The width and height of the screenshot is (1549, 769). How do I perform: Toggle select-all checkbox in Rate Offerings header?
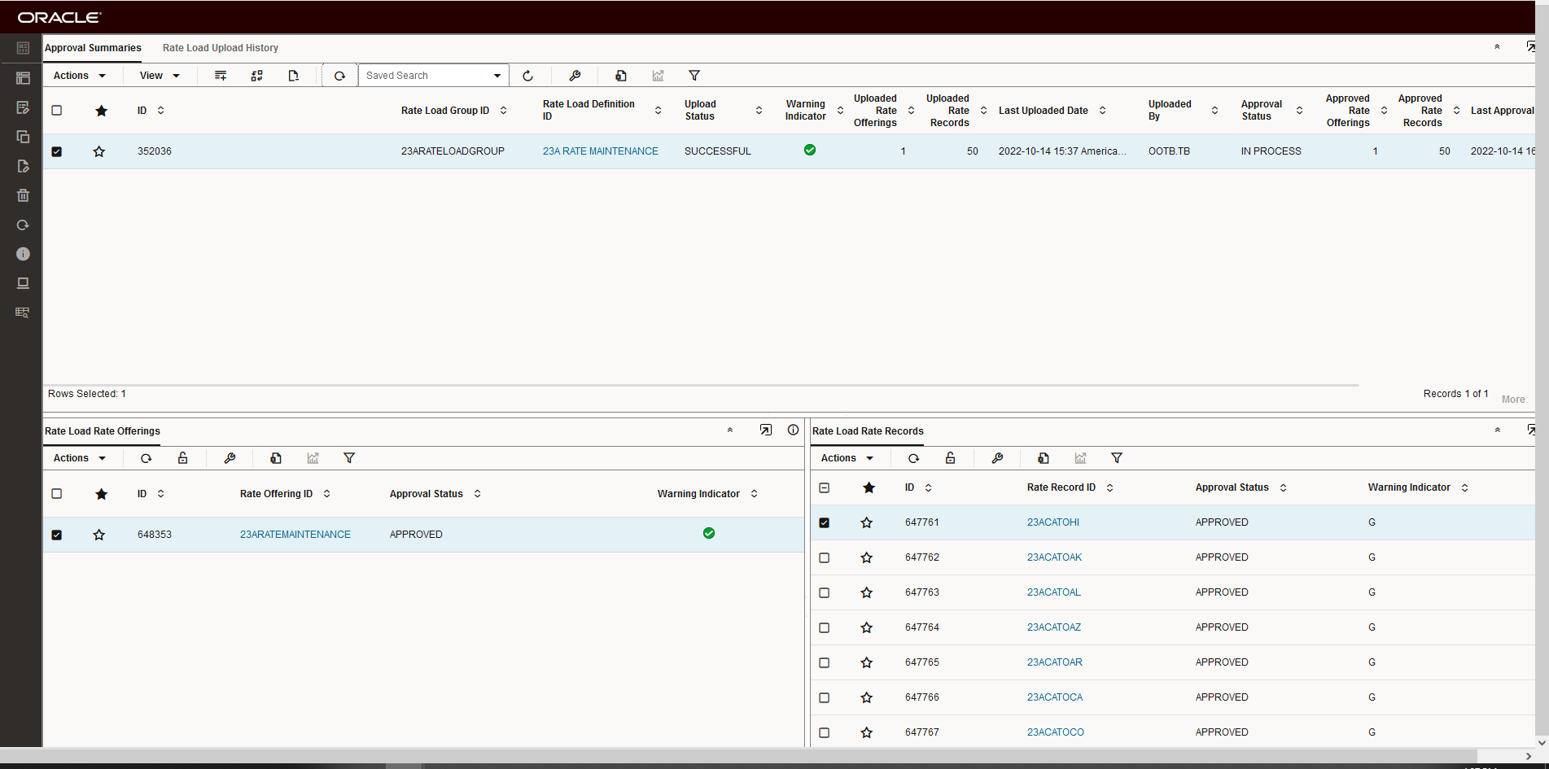point(57,493)
